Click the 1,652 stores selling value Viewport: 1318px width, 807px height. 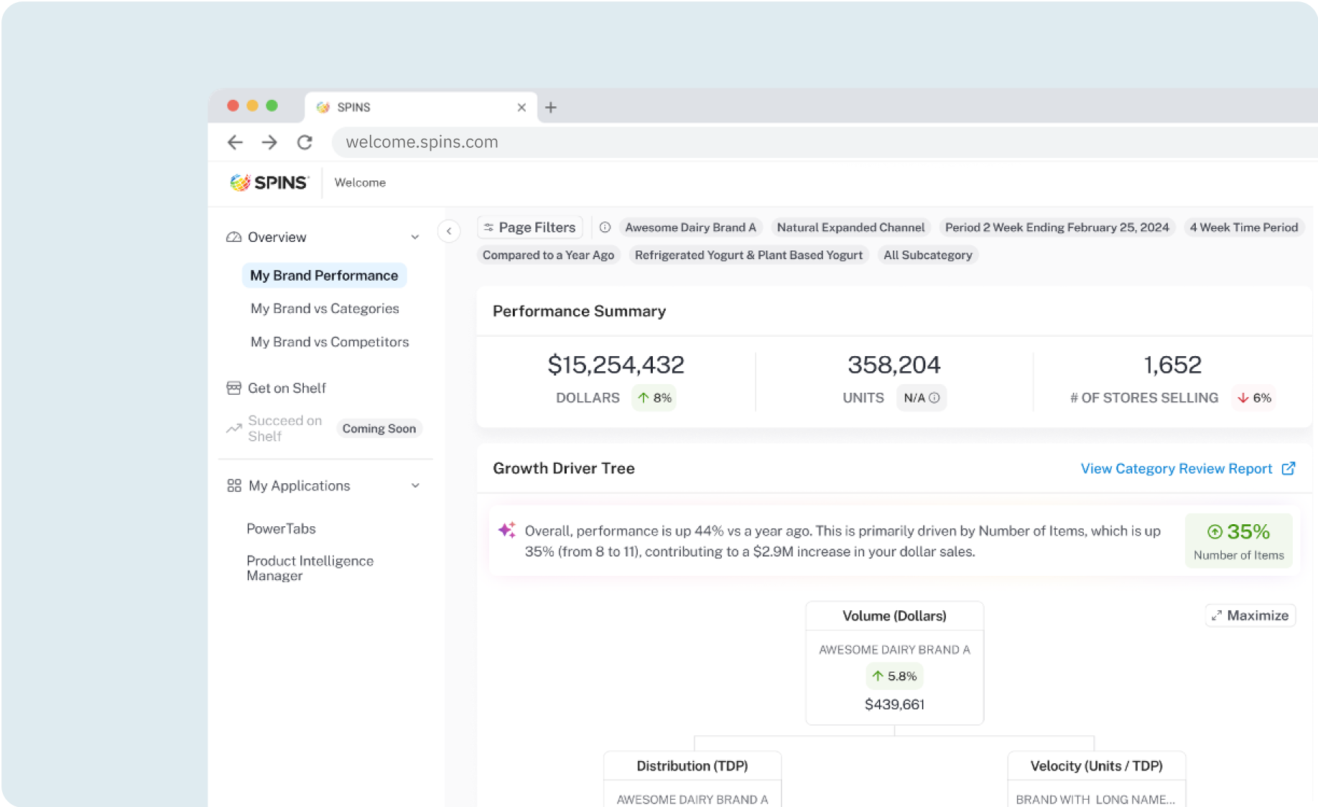[x=1172, y=365]
